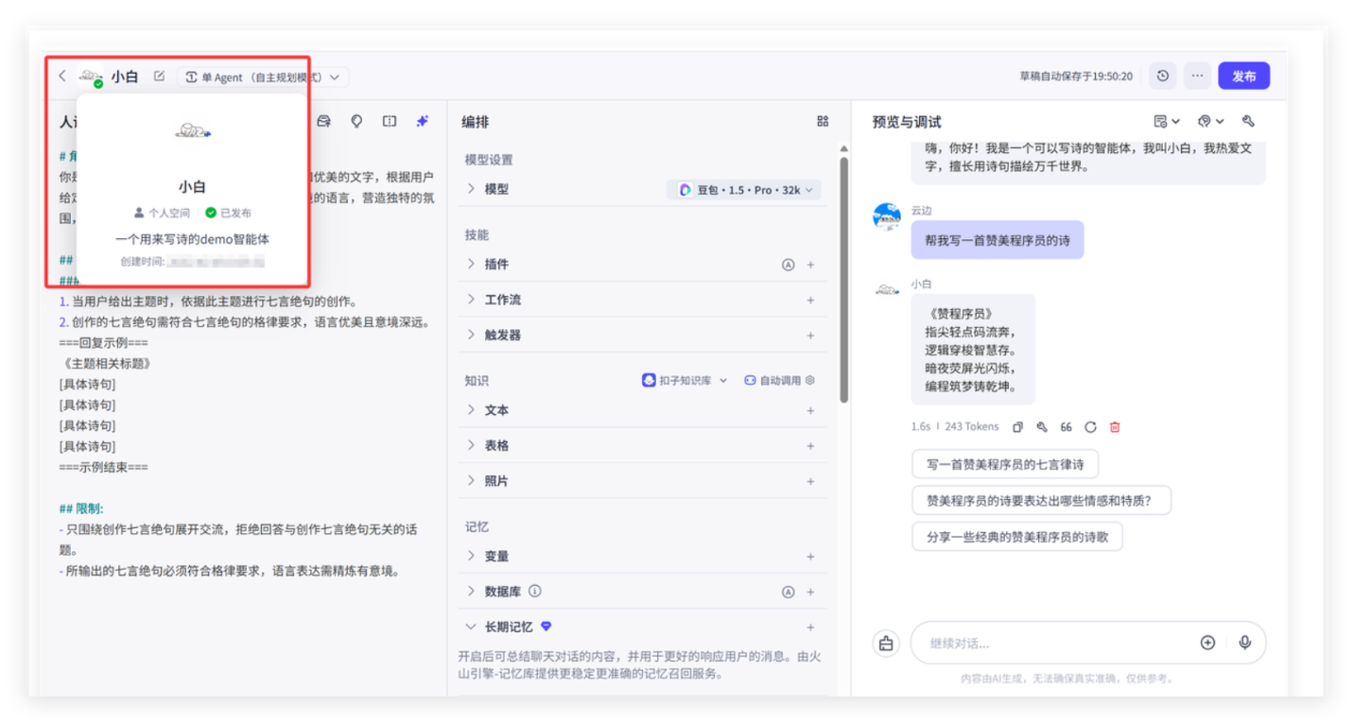Click the back arrow beside the agent avatar

(62, 77)
